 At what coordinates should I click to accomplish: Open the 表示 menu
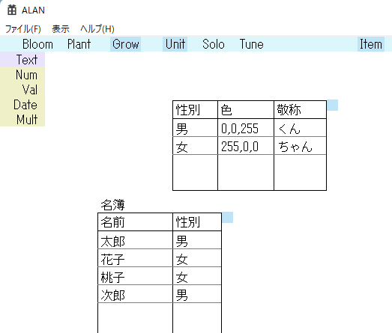[x=61, y=29]
